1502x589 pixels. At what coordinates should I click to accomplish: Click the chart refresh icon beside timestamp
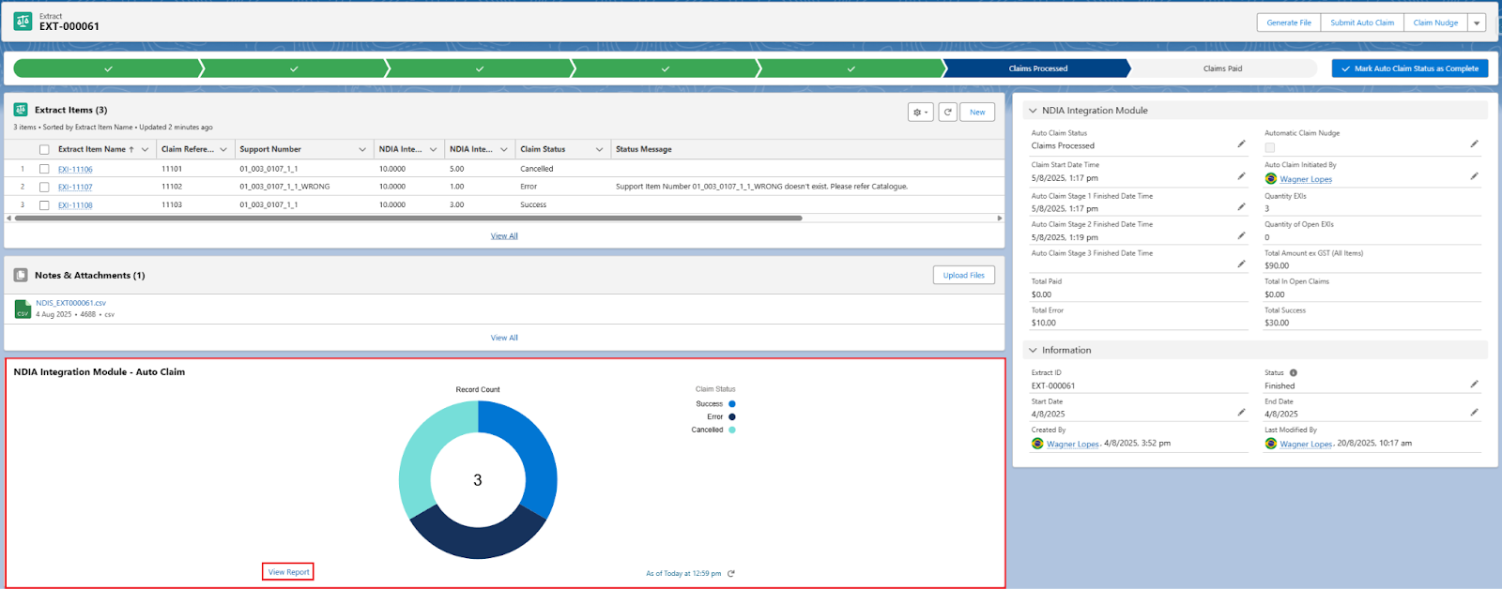tap(731, 574)
